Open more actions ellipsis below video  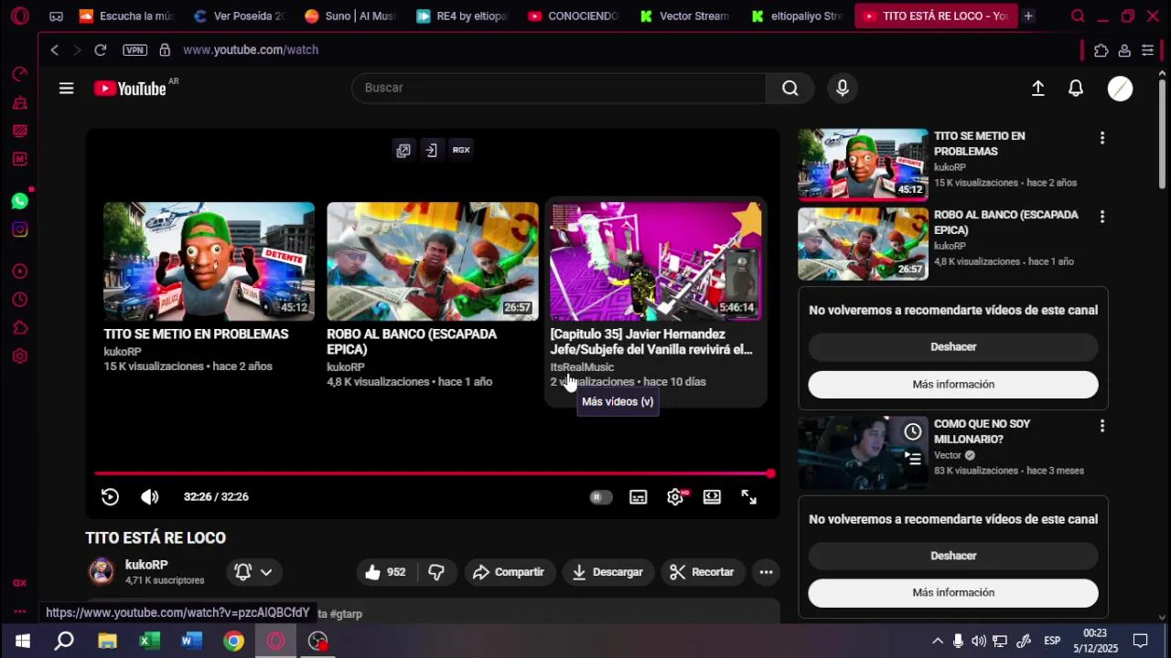click(766, 572)
